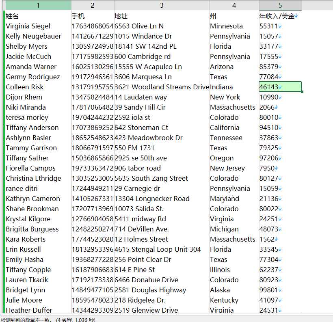The width and height of the screenshot is (333, 322).
Task: Select income cell 99801
Action: 280,290
